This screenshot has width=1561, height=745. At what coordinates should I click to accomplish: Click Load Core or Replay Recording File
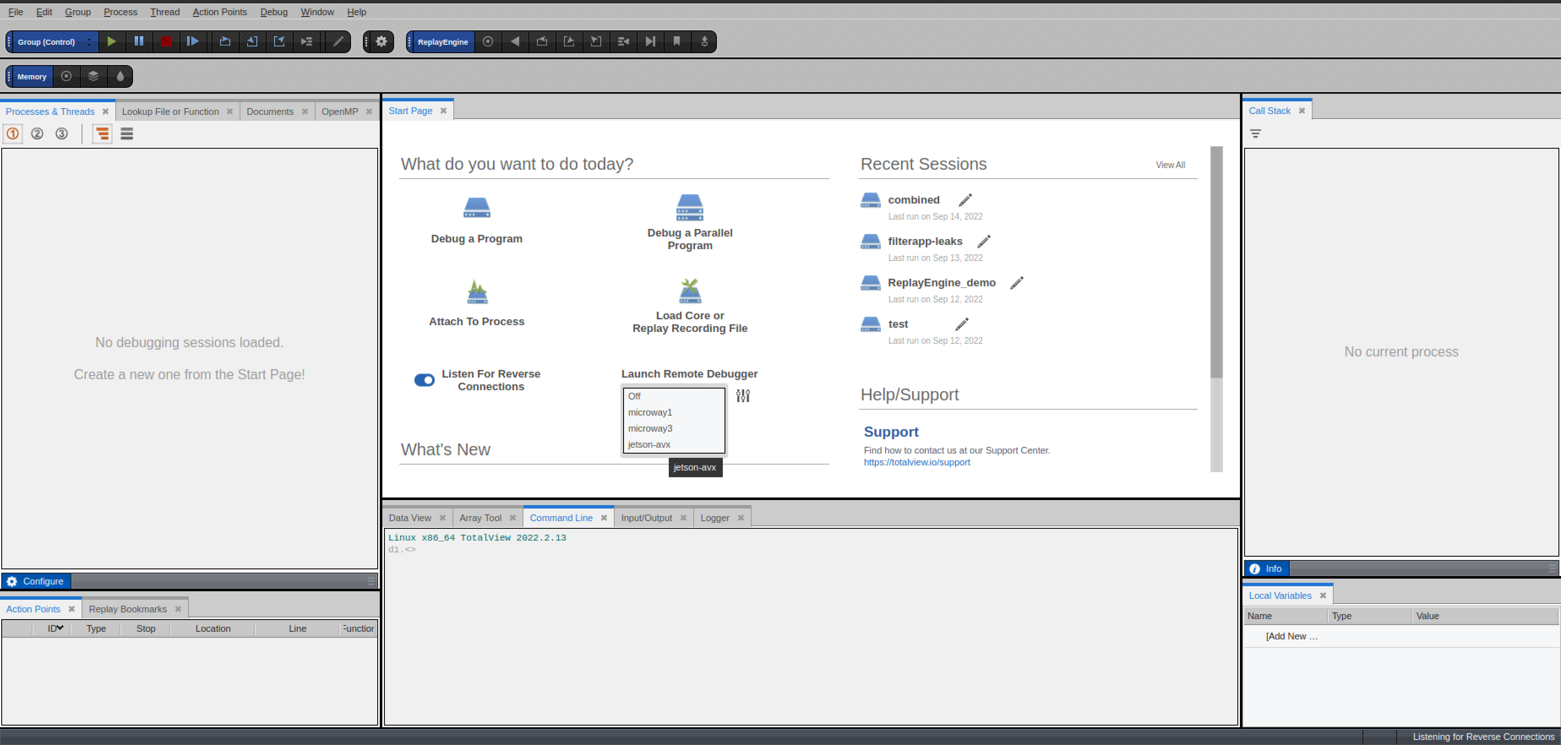point(689,306)
